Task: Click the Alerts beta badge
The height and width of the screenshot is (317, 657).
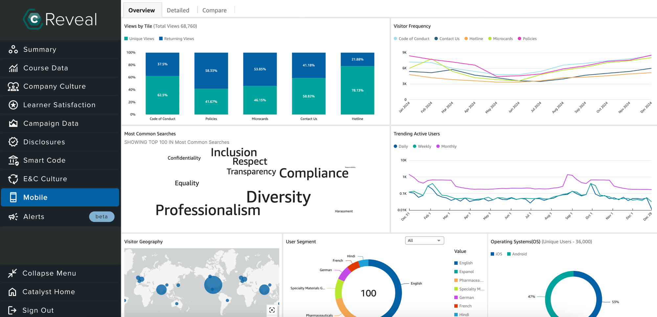Action: [102, 216]
